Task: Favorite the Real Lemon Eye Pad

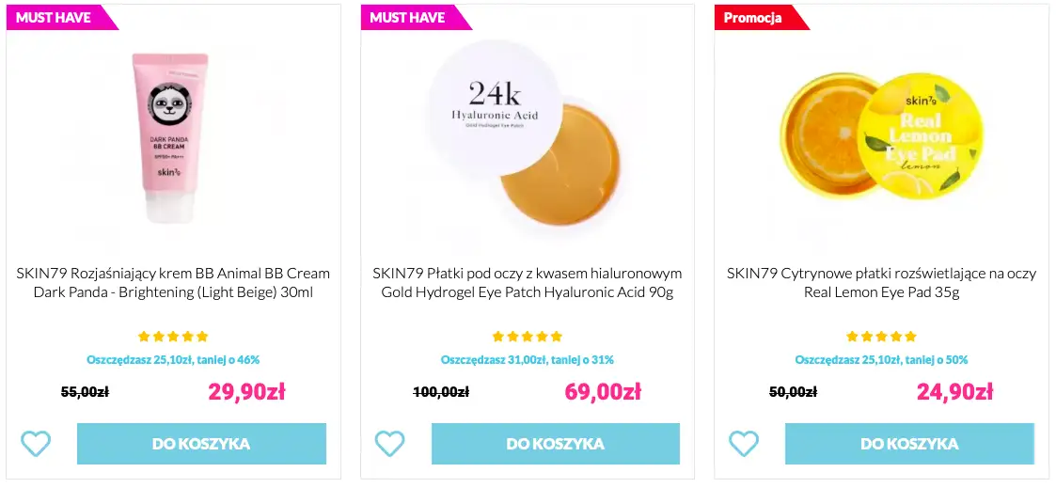Action: 743,443
